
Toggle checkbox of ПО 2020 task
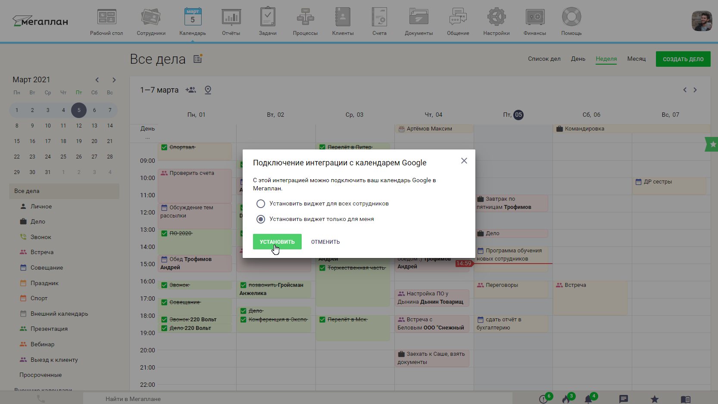pyautogui.click(x=164, y=233)
